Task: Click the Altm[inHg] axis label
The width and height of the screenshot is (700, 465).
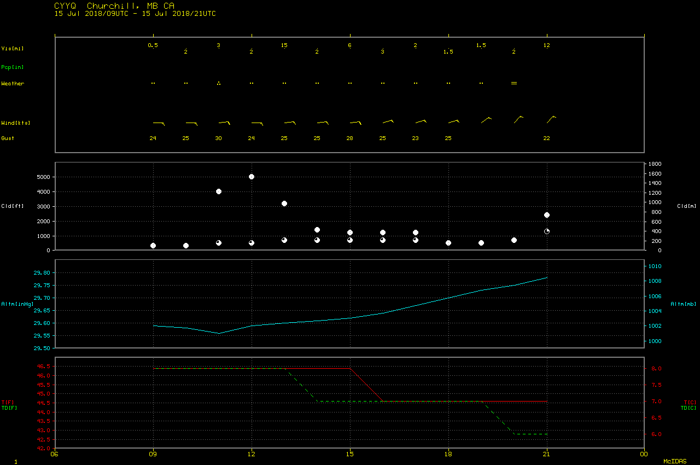Action: point(16,304)
